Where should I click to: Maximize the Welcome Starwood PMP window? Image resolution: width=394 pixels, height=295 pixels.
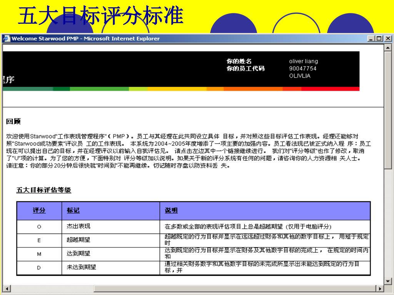(379, 39)
